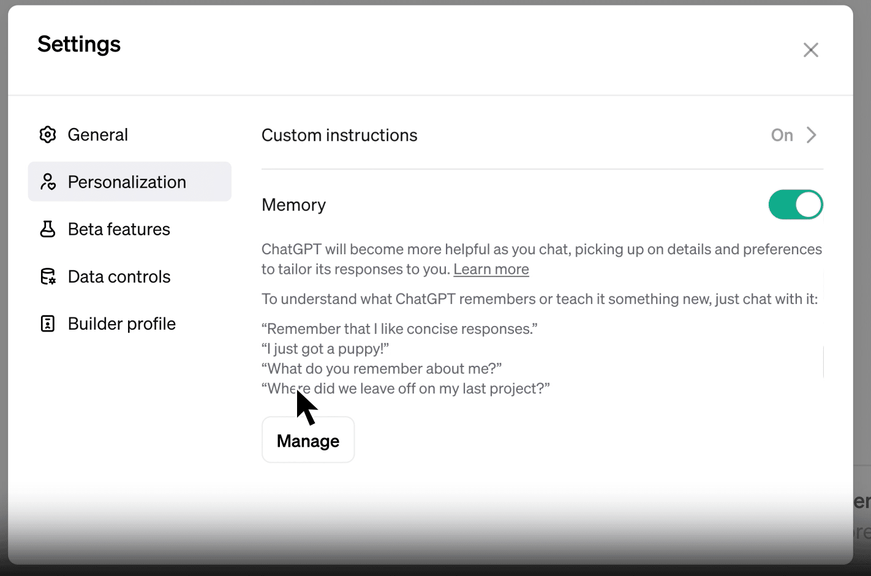This screenshot has height=576, width=871.
Task: Close the Settings dialog with the X
Action: (810, 50)
